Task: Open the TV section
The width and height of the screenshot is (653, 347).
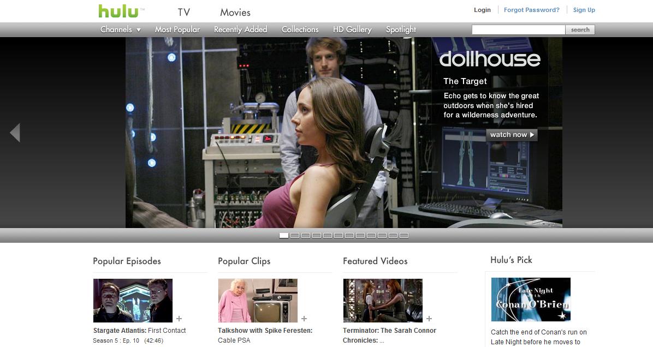Action: [183, 13]
